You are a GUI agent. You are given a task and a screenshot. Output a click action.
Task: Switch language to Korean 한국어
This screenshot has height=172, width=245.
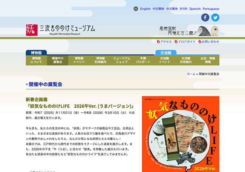183,9
